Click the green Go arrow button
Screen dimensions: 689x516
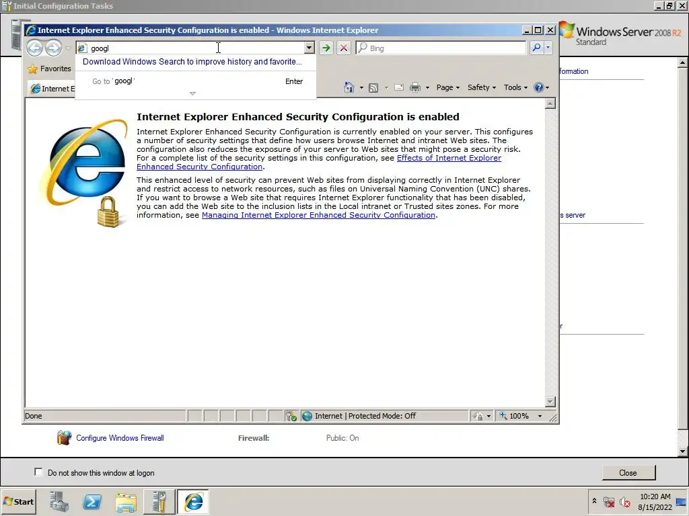(326, 48)
